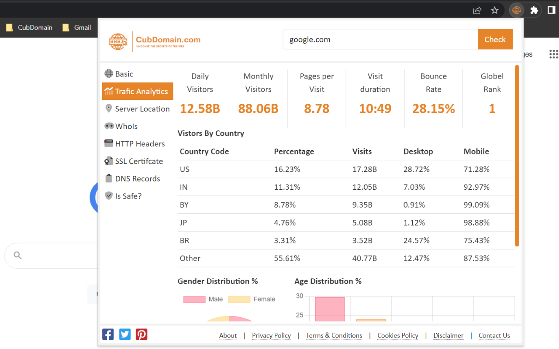Viewport: 559px width, 349px height.
Task: Open the Google apps grid icon
Action: click(554, 54)
